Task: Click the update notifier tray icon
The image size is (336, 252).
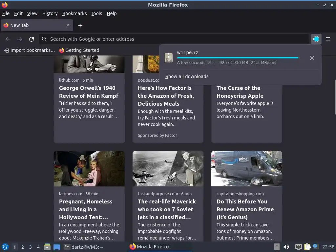Action: click(x=316, y=247)
